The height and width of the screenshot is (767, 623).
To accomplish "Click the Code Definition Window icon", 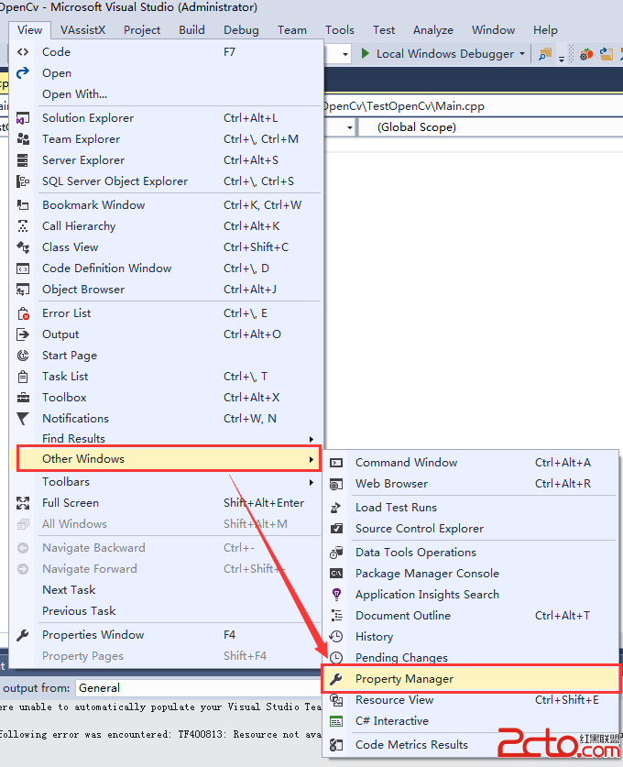I will (x=23, y=268).
